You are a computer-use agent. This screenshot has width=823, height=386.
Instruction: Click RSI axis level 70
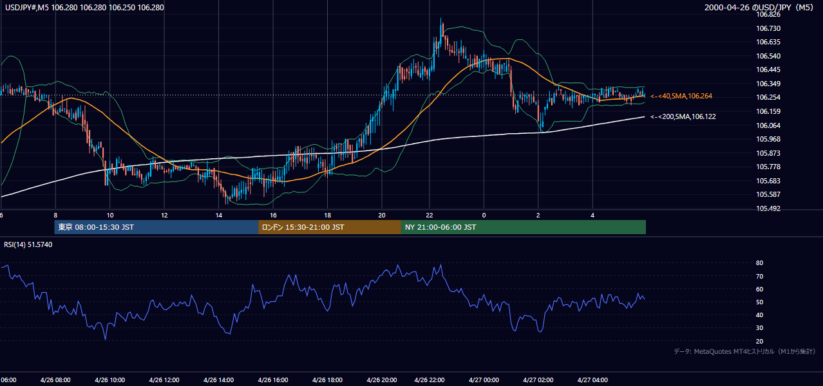pyautogui.click(x=759, y=276)
